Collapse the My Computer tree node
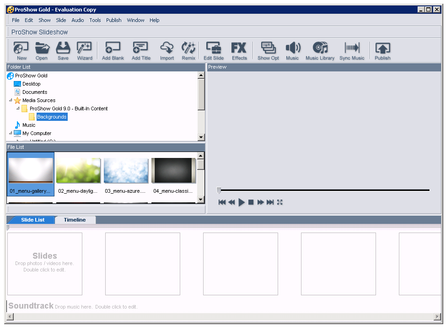 point(11,133)
